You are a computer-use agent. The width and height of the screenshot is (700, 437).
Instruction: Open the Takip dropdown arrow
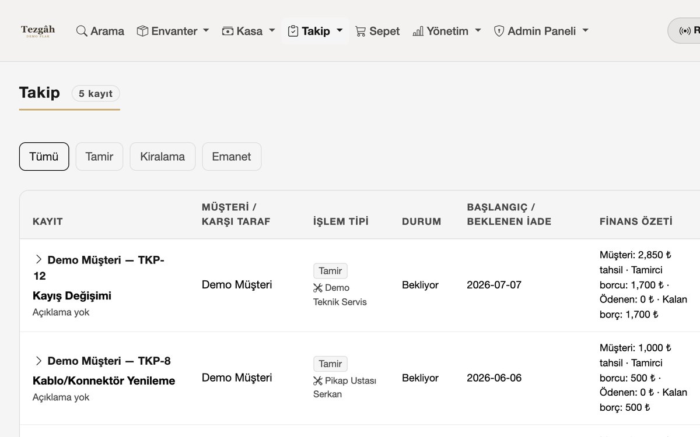[x=339, y=31]
